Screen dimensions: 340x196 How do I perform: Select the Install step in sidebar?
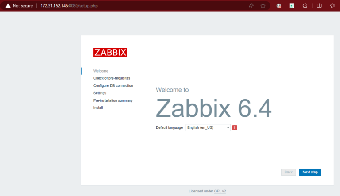pos(98,108)
